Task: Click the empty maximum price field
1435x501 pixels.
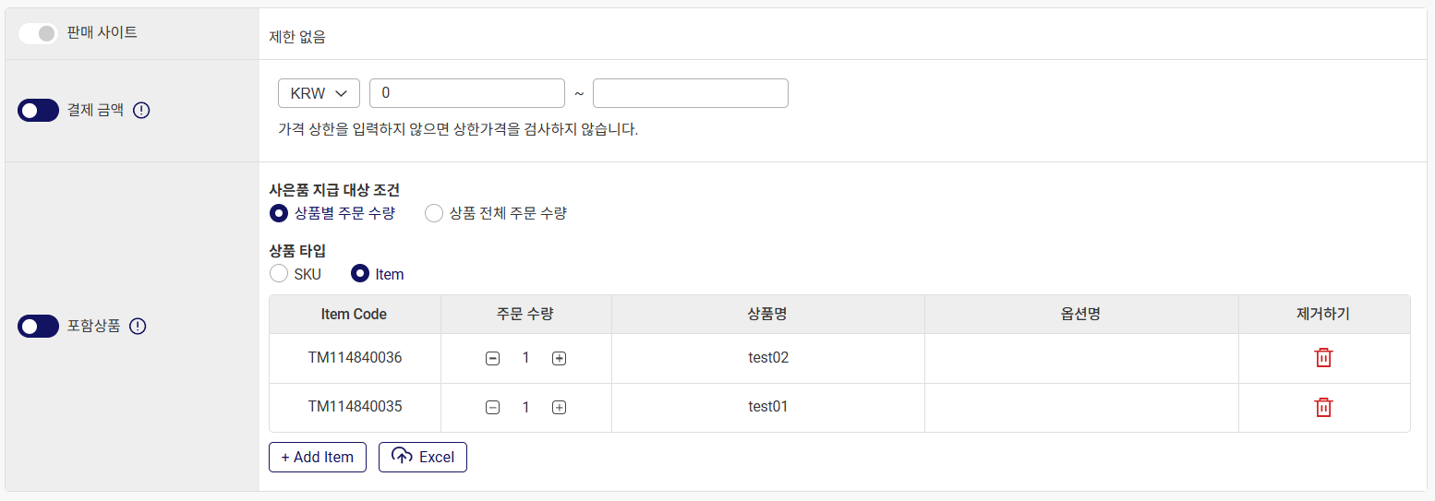Action: click(x=691, y=93)
